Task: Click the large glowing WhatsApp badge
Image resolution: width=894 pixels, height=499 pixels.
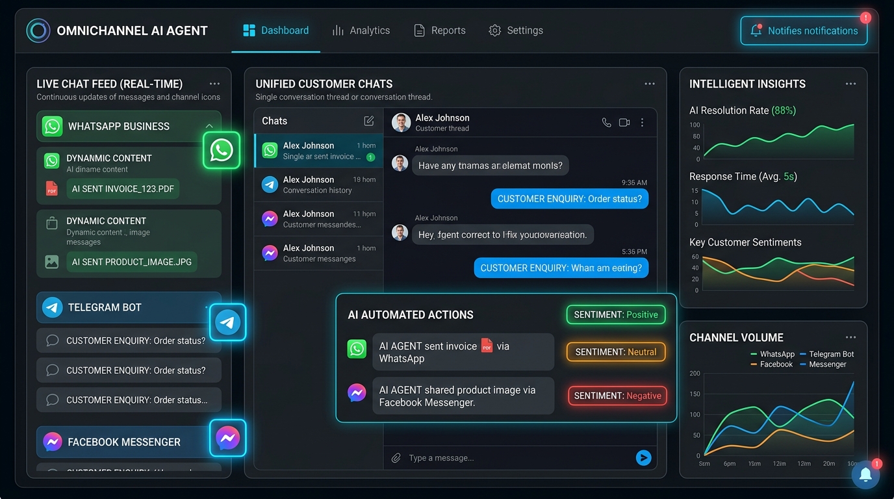Action: [222, 151]
